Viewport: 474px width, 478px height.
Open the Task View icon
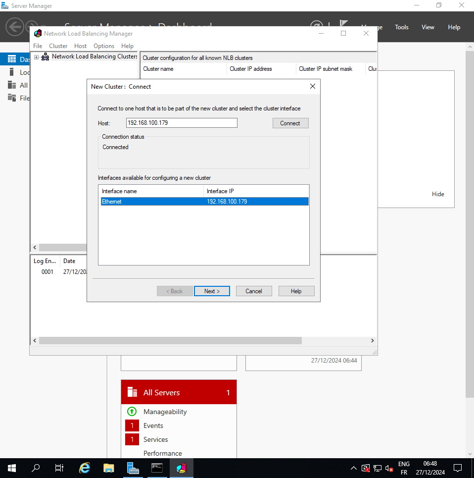59,468
